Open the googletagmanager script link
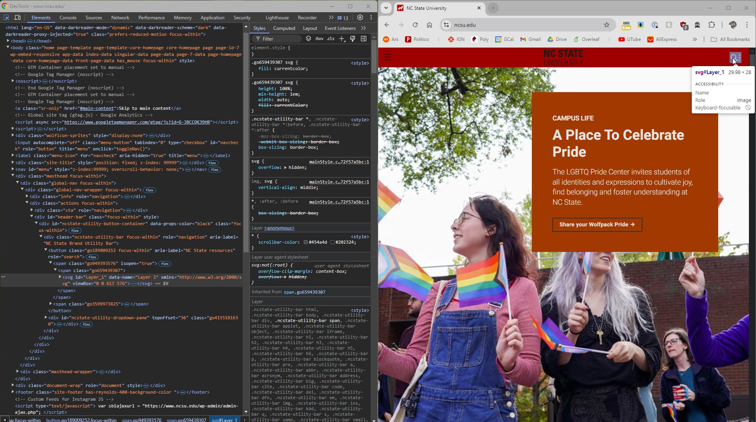 coord(137,122)
